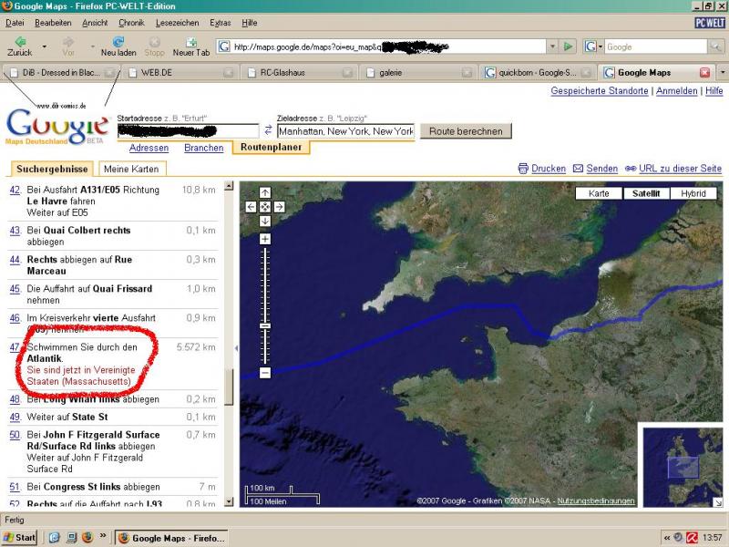
Task: Switch map view to Karte
Action: point(599,193)
